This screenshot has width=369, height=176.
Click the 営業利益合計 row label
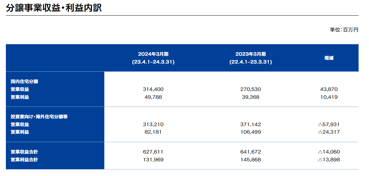click(24, 160)
